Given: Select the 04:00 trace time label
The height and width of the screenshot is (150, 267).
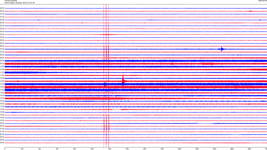Looking at the screenshot, I should (x=2, y=32).
